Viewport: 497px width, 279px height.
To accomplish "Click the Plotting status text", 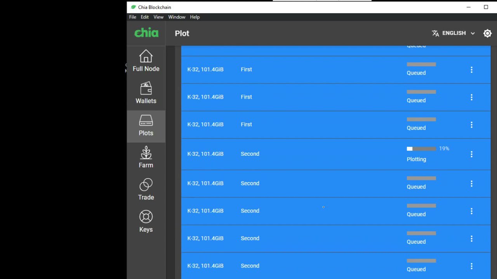I will coord(416,159).
